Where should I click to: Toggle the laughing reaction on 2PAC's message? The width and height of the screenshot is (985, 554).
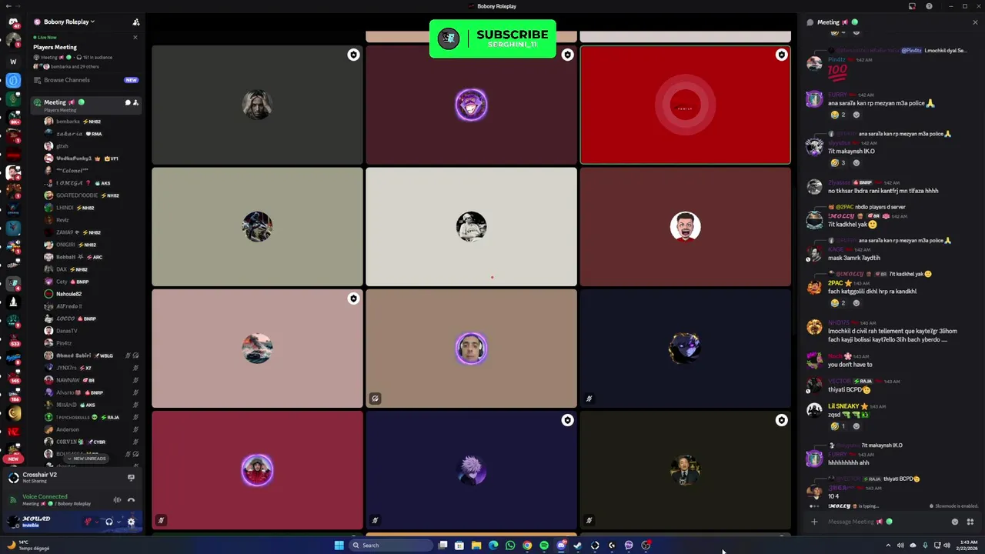(x=838, y=303)
